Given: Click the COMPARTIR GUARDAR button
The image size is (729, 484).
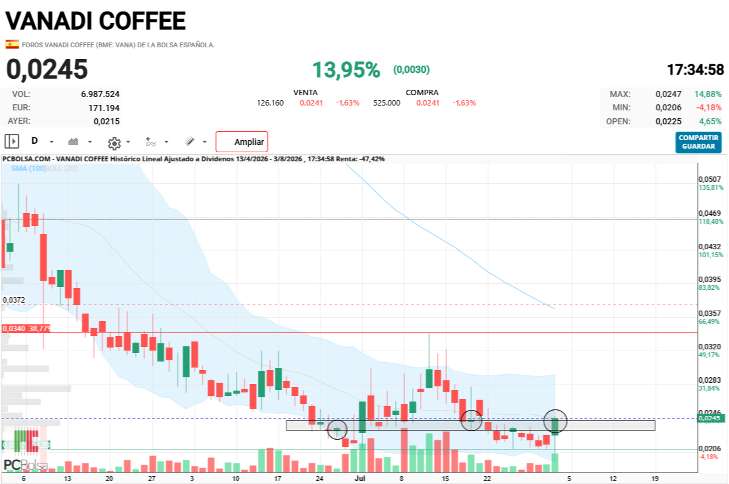Looking at the screenshot, I should point(699,143).
